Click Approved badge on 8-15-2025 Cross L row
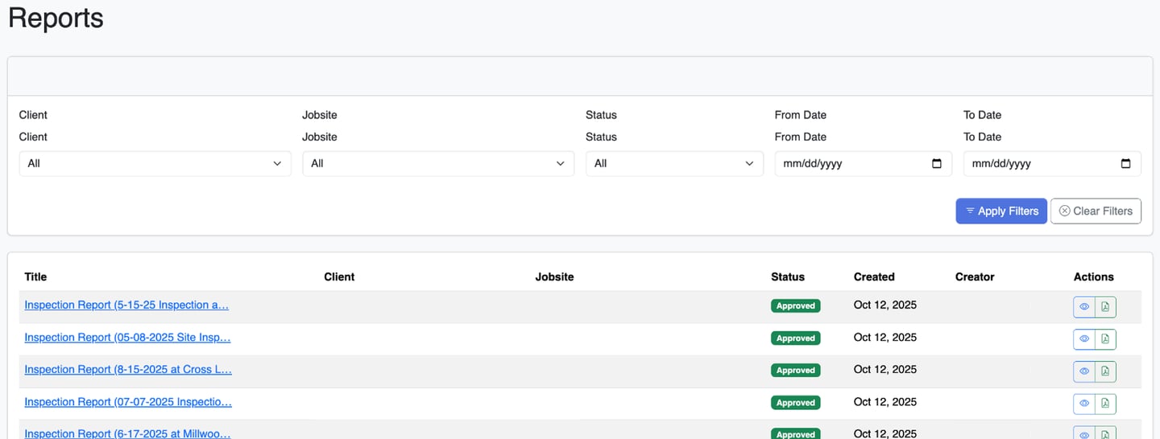The width and height of the screenshot is (1160, 439). [x=796, y=370]
